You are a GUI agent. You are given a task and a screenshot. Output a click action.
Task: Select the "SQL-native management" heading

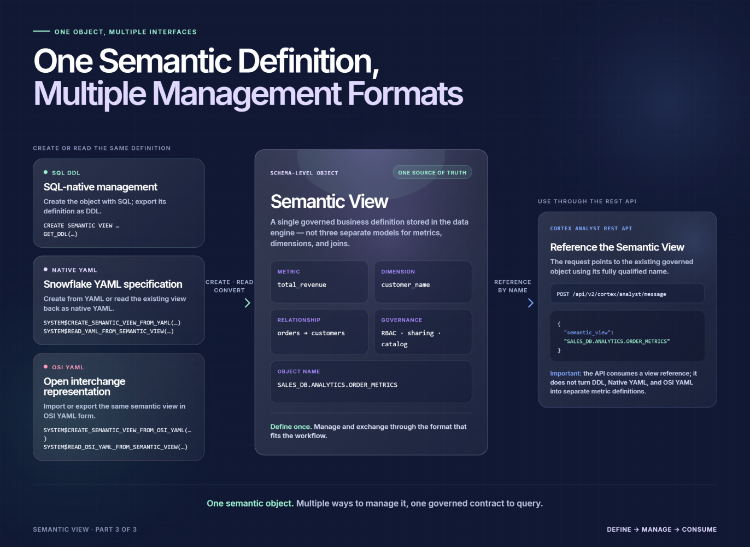[101, 187]
